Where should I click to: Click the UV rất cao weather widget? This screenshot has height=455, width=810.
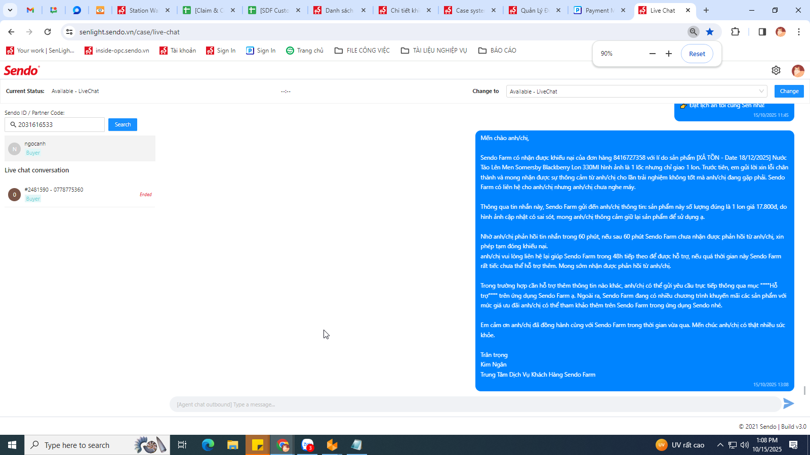pyautogui.click(x=680, y=445)
